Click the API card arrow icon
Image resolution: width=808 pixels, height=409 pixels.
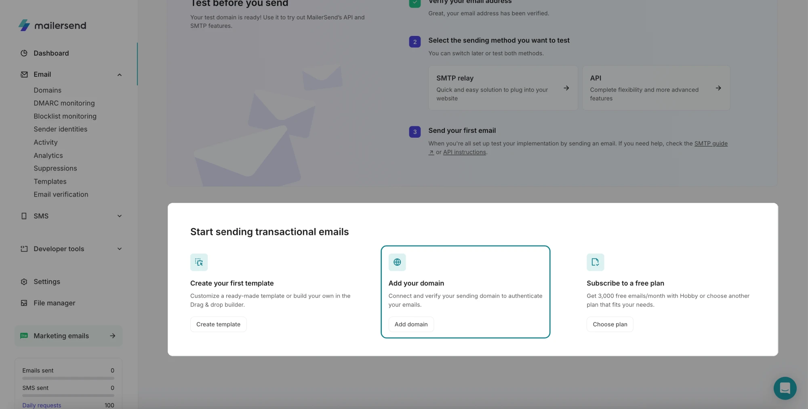718,88
